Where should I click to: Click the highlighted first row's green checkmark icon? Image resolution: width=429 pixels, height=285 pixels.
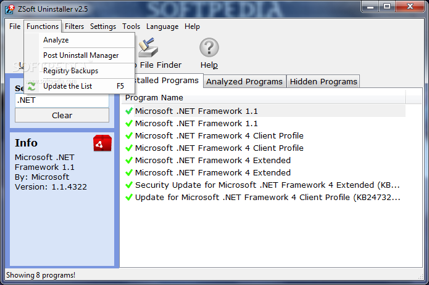coord(129,111)
